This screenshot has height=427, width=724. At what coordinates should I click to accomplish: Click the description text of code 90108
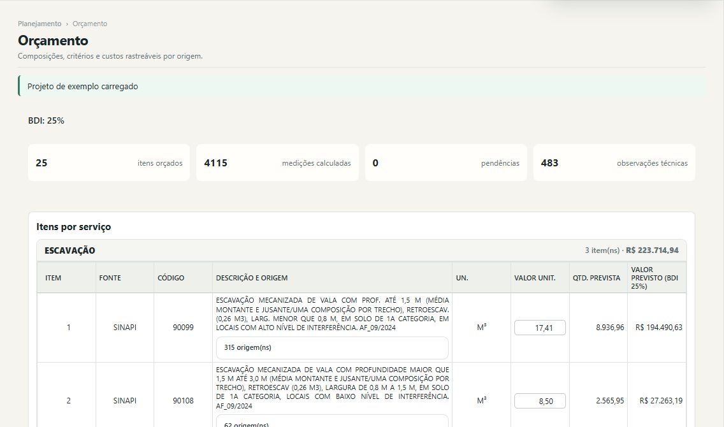(x=333, y=387)
